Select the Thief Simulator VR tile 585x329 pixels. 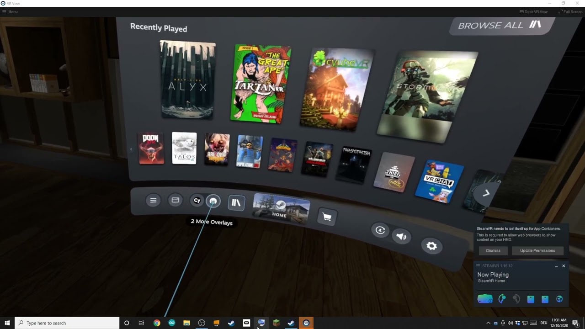pos(394,172)
